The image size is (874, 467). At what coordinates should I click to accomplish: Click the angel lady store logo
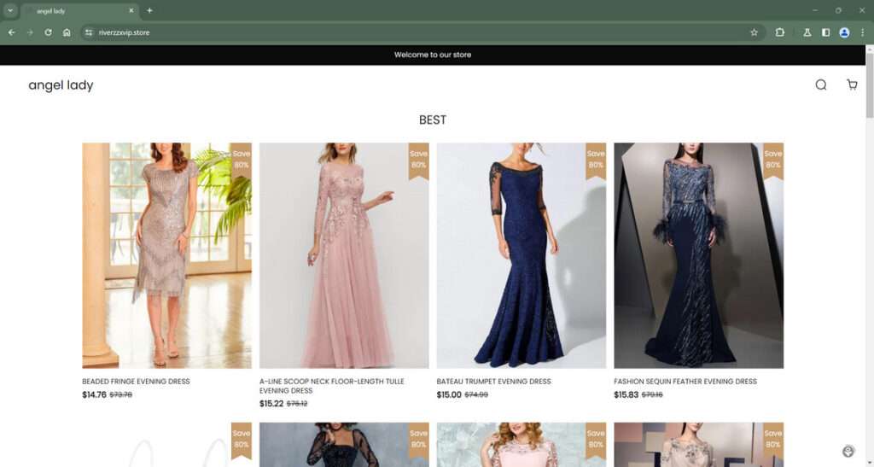[61, 85]
